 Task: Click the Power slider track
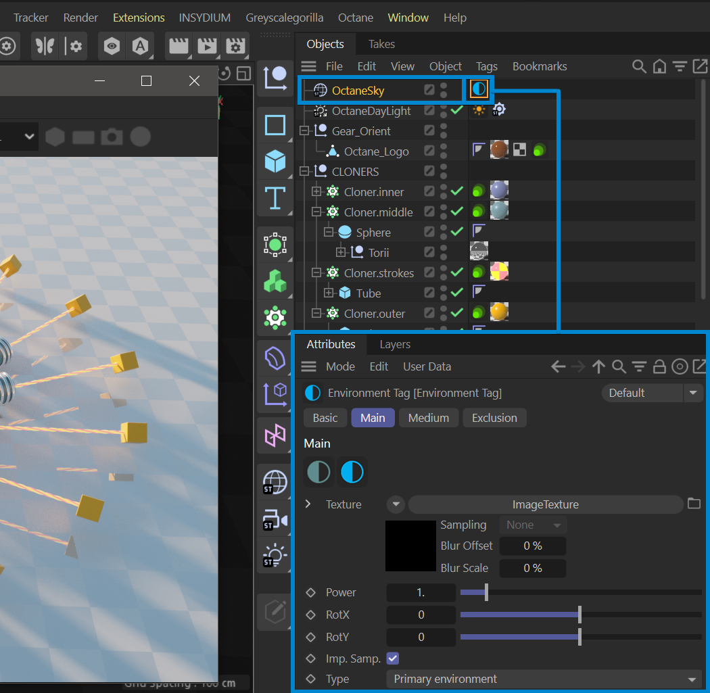click(580, 592)
